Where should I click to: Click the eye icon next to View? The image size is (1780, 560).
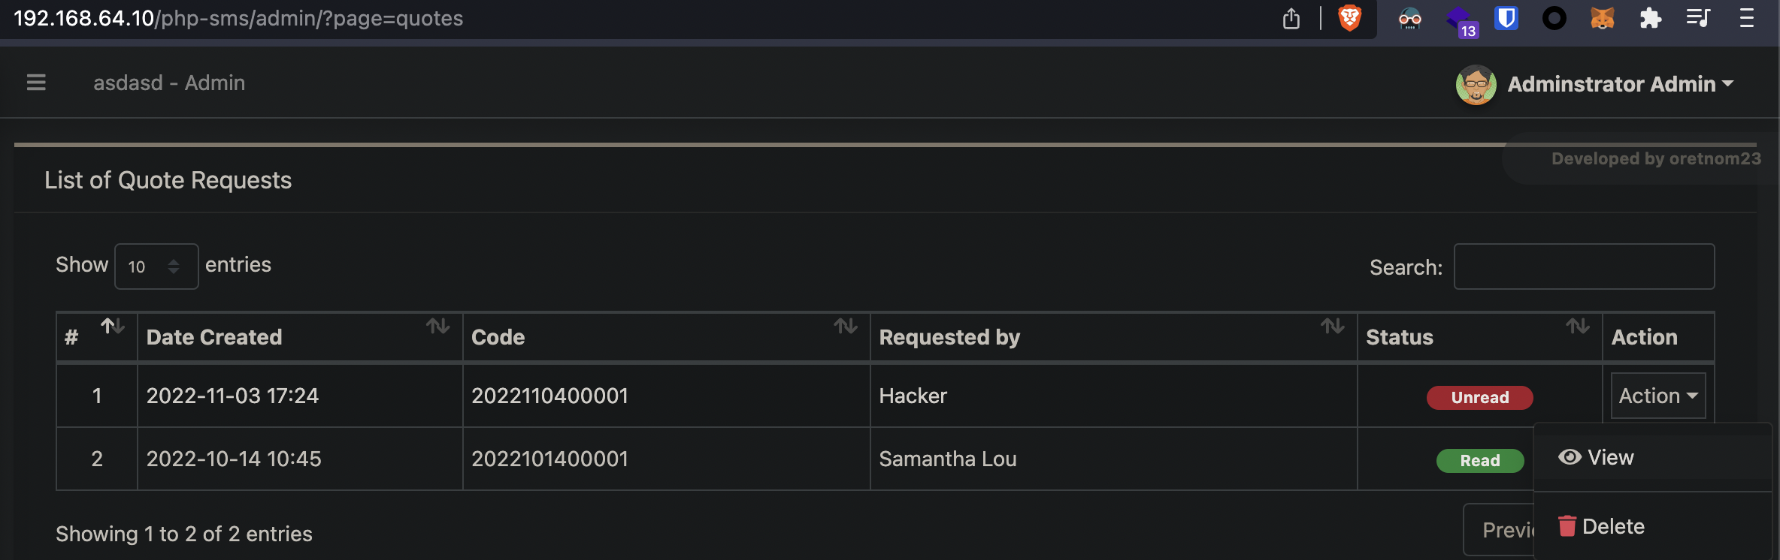point(1570,456)
